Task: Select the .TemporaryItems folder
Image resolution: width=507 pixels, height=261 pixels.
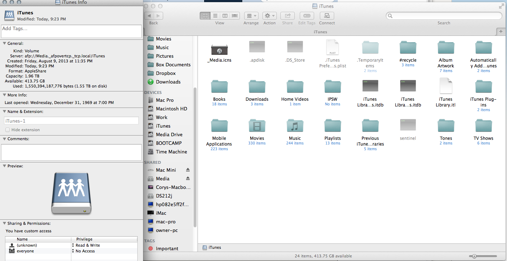Action: pos(370,48)
